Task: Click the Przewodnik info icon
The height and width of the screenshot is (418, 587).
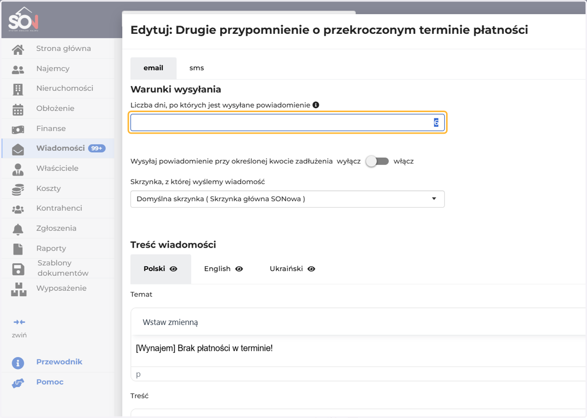Action: (x=18, y=363)
